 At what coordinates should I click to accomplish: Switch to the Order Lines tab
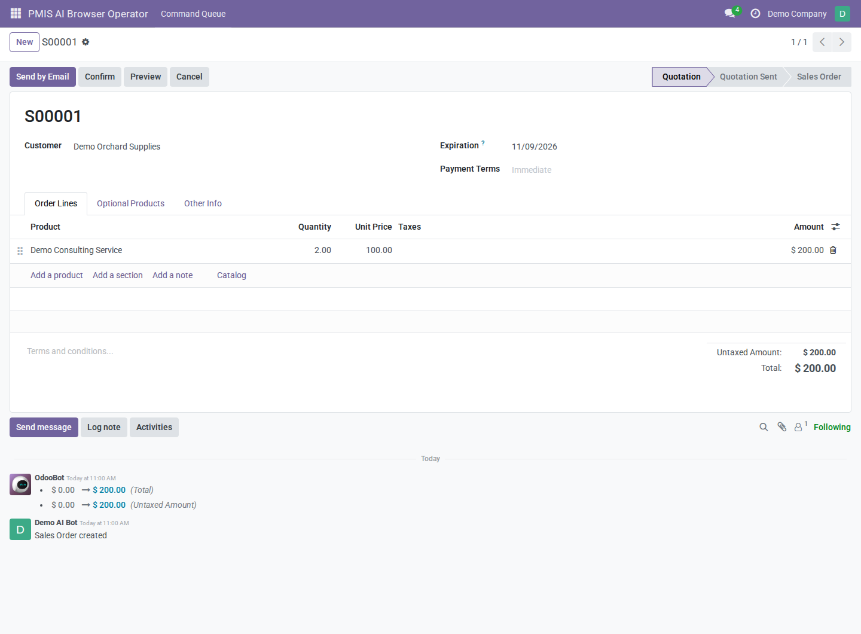click(56, 203)
